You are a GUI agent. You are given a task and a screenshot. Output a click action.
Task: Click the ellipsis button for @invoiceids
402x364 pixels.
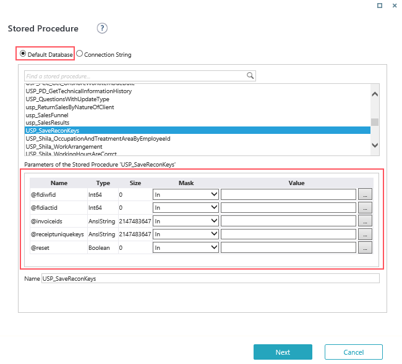pyautogui.click(x=365, y=221)
